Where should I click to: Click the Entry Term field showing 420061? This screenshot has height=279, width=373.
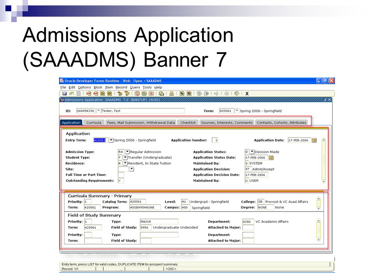[x=100, y=140]
